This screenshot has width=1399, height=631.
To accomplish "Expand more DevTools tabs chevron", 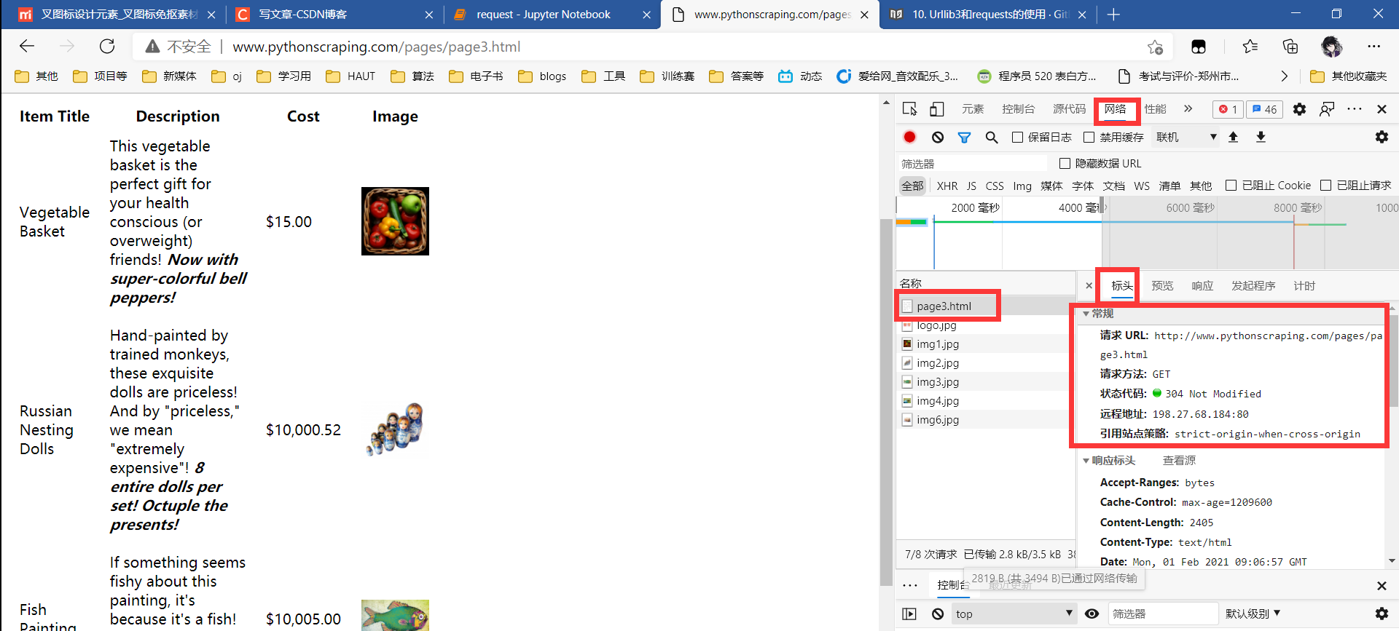I will tap(1188, 109).
